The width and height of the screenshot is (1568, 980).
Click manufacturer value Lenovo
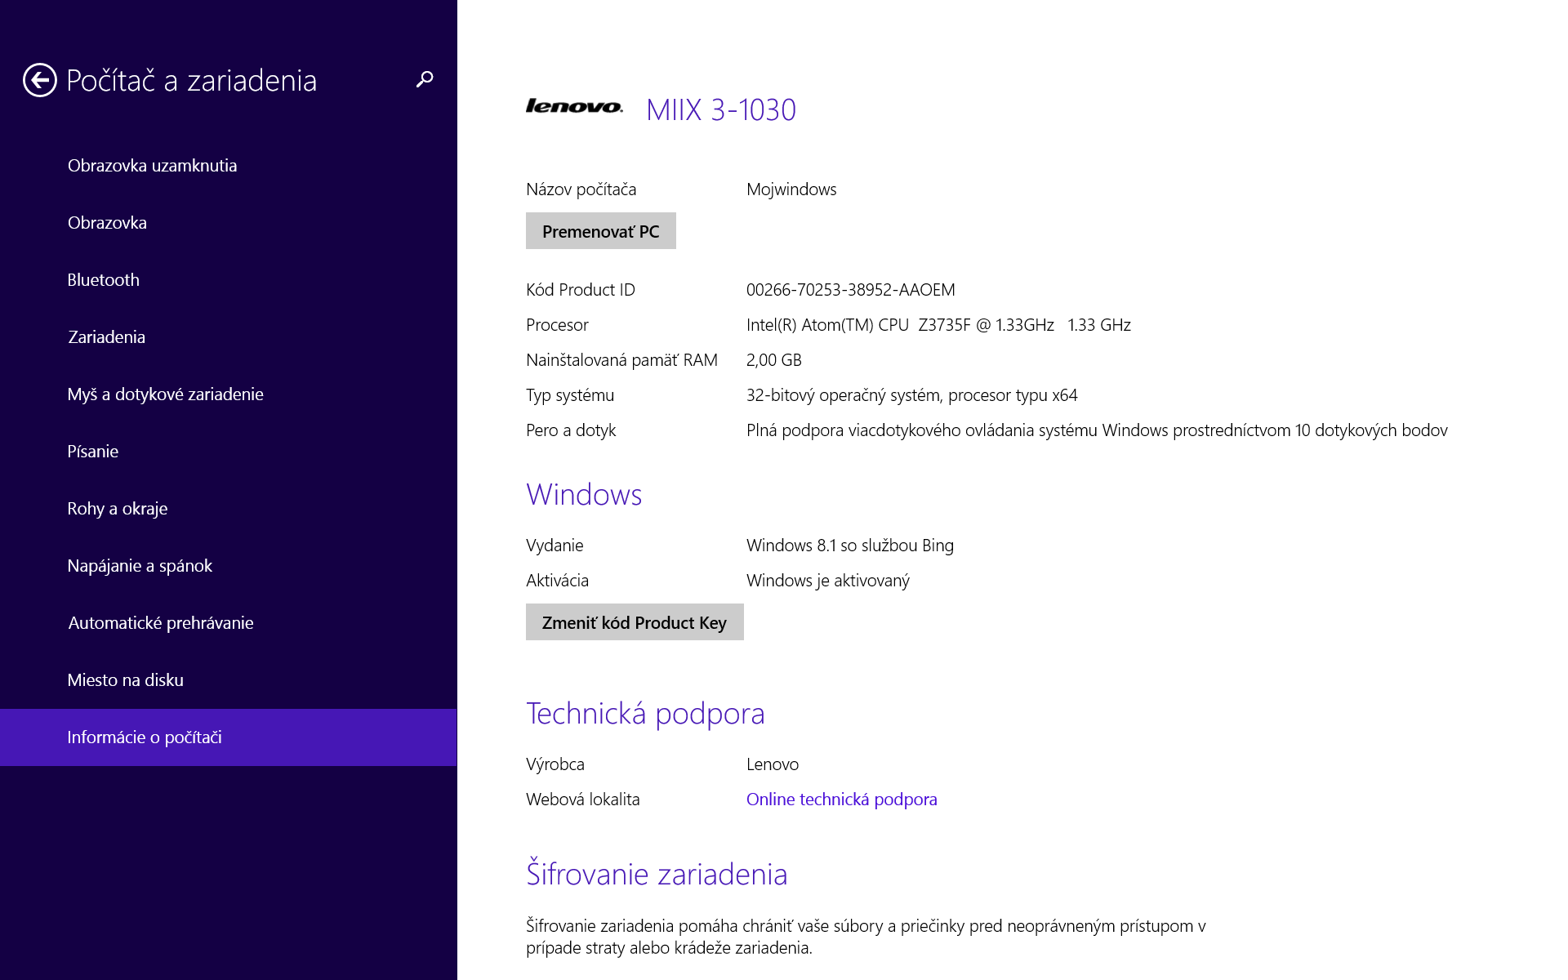[773, 764]
